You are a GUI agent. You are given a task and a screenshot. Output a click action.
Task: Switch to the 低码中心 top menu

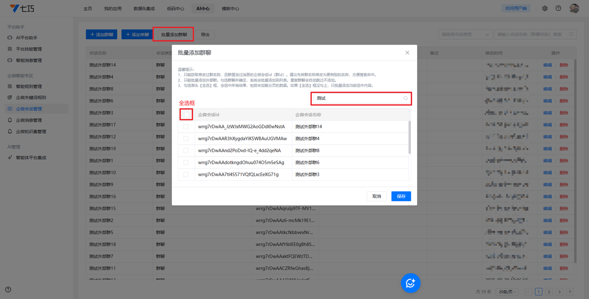(175, 8)
